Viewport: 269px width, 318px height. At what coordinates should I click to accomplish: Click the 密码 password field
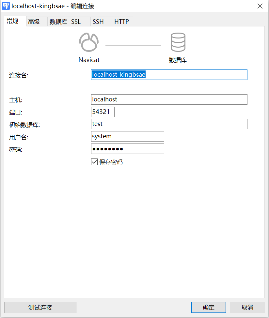tap(128, 149)
